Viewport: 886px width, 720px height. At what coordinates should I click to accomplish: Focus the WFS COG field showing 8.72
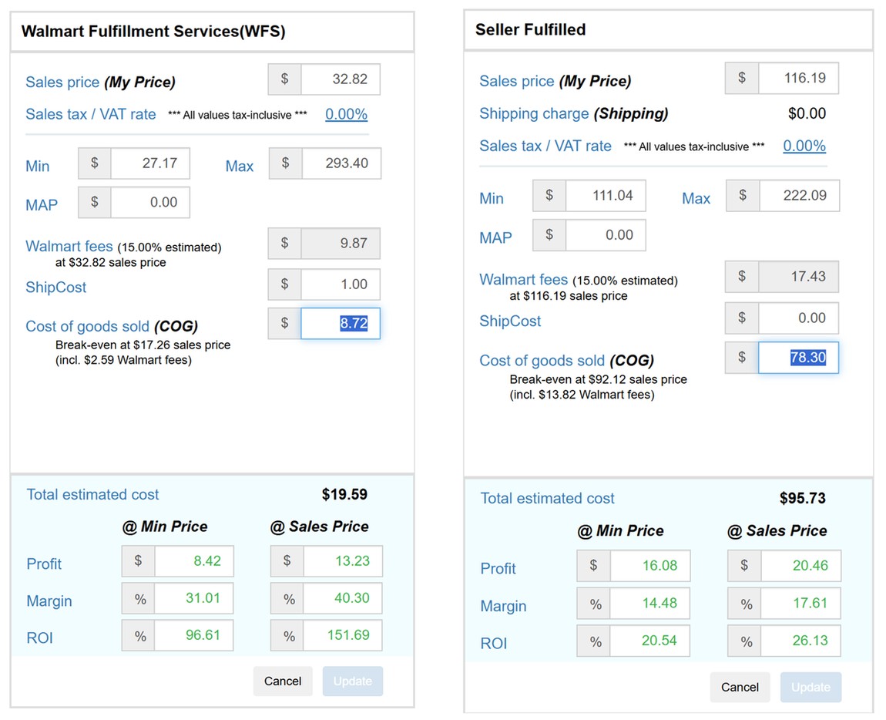click(x=341, y=324)
